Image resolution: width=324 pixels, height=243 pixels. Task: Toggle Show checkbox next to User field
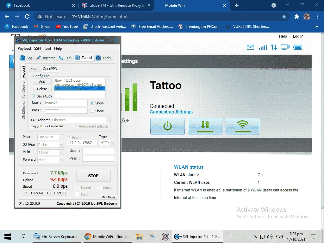(92, 103)
